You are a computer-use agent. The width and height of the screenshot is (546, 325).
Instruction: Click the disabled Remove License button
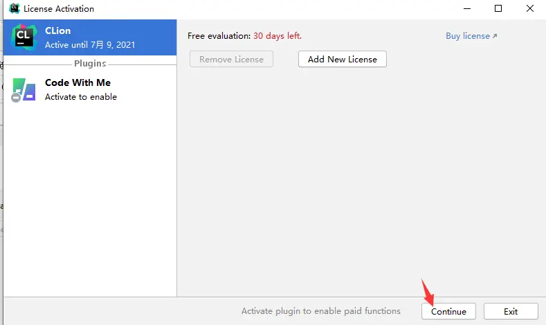pyautogui.click(x=231, y=60)
